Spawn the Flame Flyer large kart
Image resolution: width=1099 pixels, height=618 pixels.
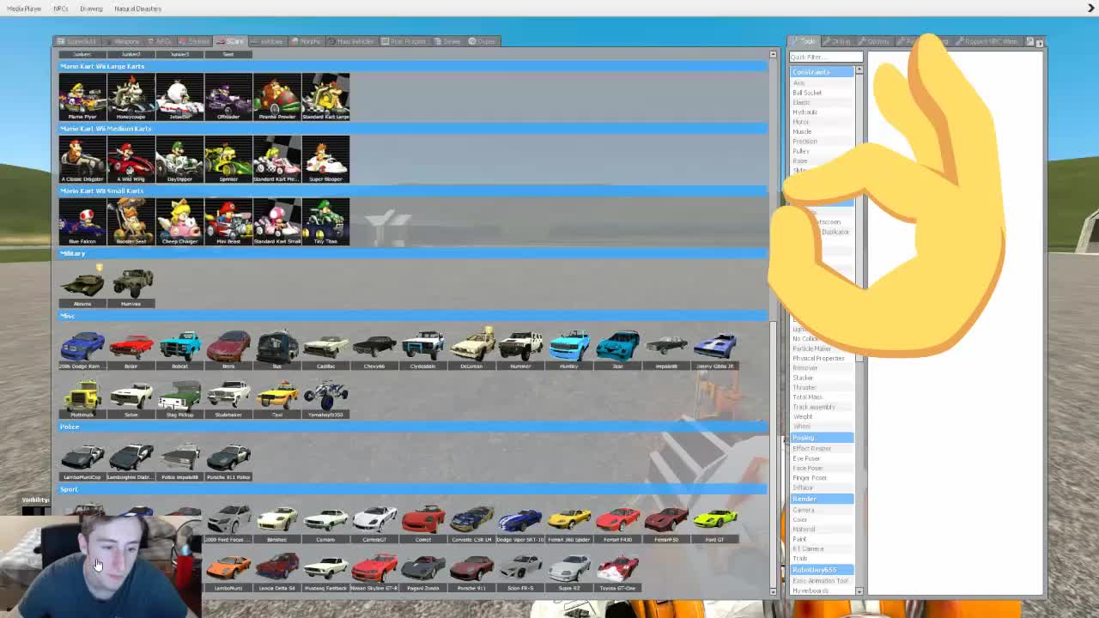click(82, 97)
